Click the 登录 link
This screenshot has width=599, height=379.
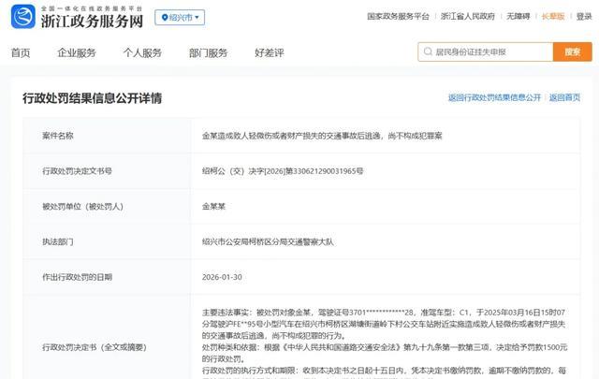click(x=584, y=17)
